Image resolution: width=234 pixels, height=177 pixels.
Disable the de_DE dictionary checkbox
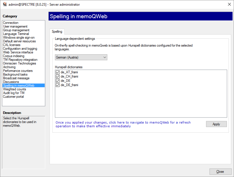pyautogui.click(x=57, y=81)
